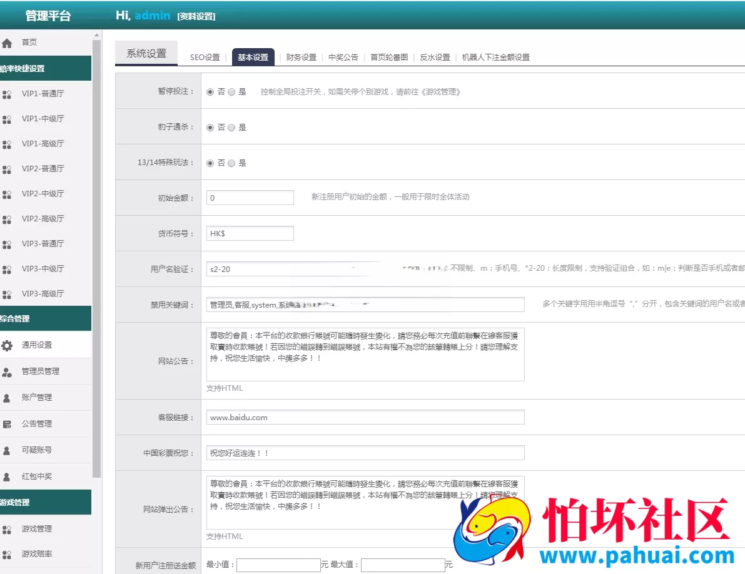Collapse the 综合管理 section header

tap(46, 318)
